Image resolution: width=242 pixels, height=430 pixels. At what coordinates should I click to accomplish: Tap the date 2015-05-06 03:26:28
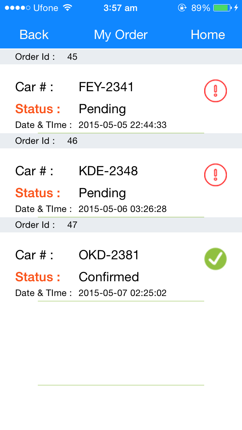123,209
